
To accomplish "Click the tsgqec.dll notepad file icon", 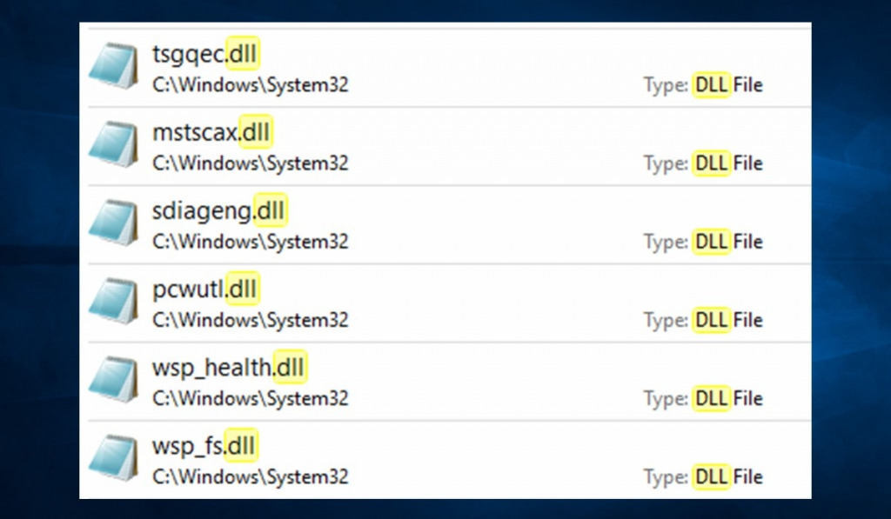I will click(117, 65).
